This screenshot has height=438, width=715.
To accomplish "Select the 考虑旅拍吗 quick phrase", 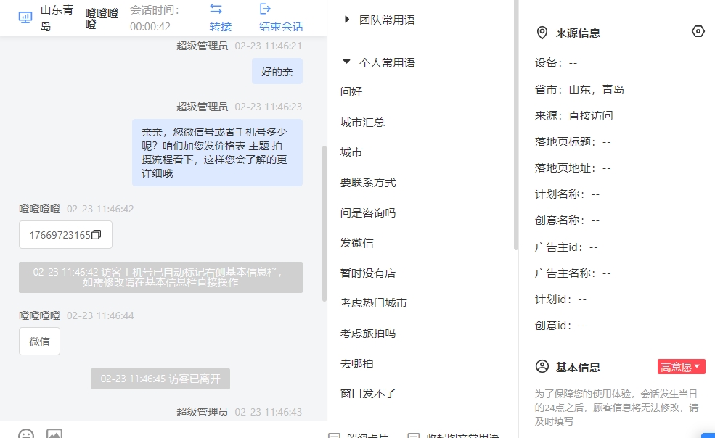I will pyautogui.click(x=368, y=333).
